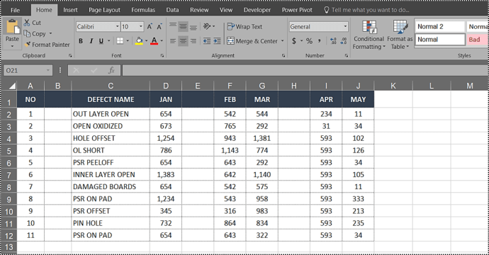Switch to the Formulas tab

point(143,10)
